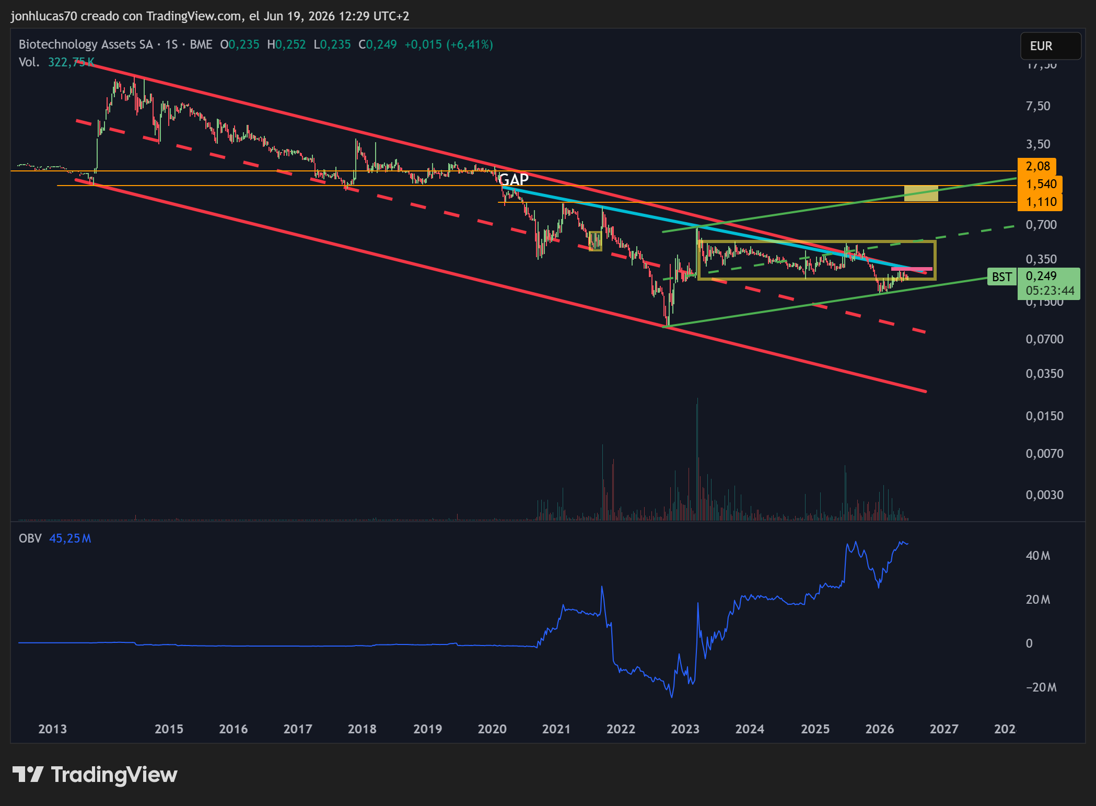
Task: Click the 2026 label on time axis
Action: click(x=880, y=729)
